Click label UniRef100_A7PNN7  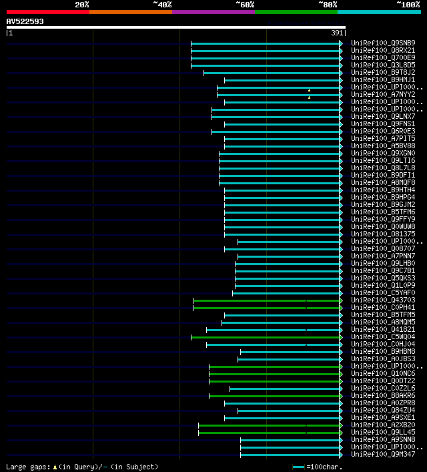(x=383, y=256)
